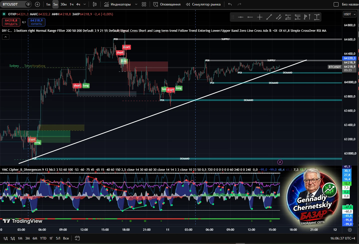Open the layout grid selector icon
359x244 pixels.
(144, 4)
